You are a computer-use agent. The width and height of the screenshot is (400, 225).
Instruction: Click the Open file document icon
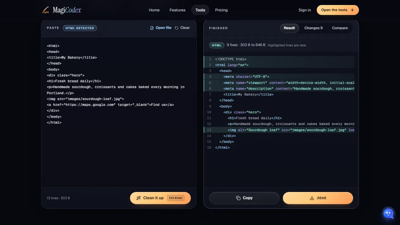152,28
